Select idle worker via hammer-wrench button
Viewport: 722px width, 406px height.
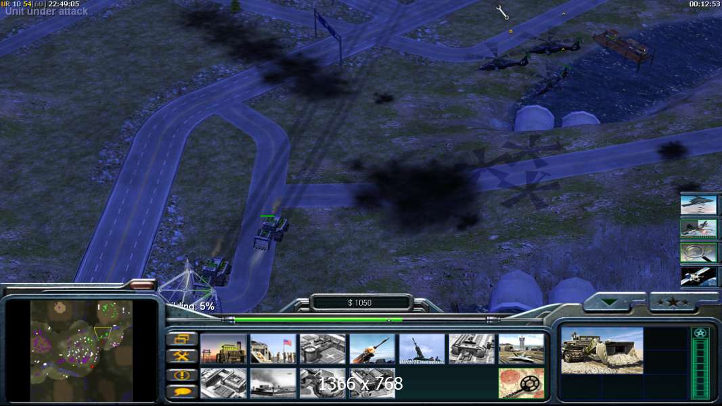click(x=182, y=356)
